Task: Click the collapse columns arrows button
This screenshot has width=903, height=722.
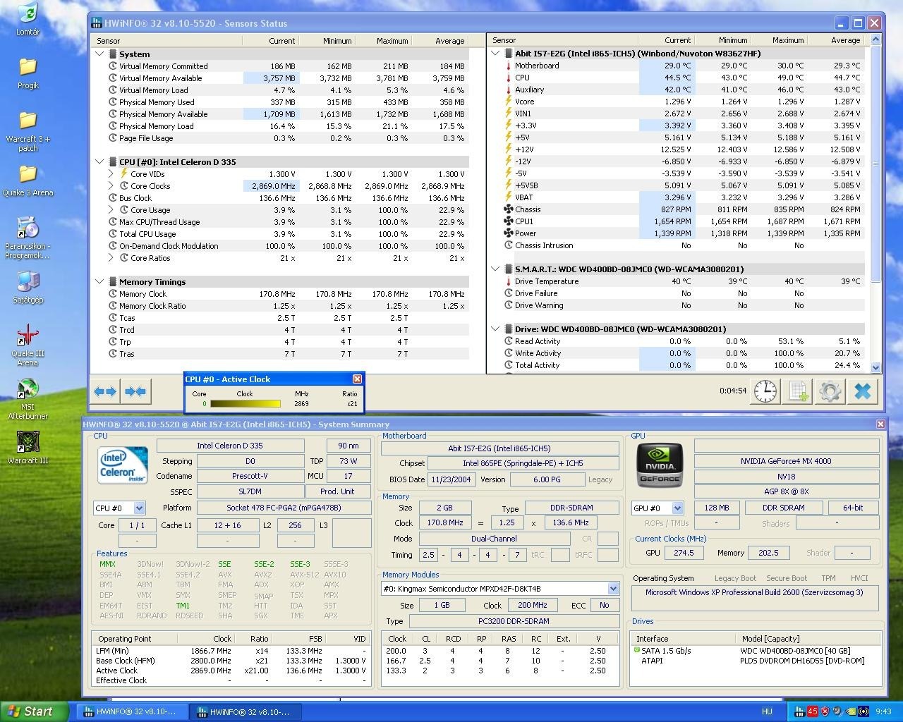Action: [x=135, y=391]
